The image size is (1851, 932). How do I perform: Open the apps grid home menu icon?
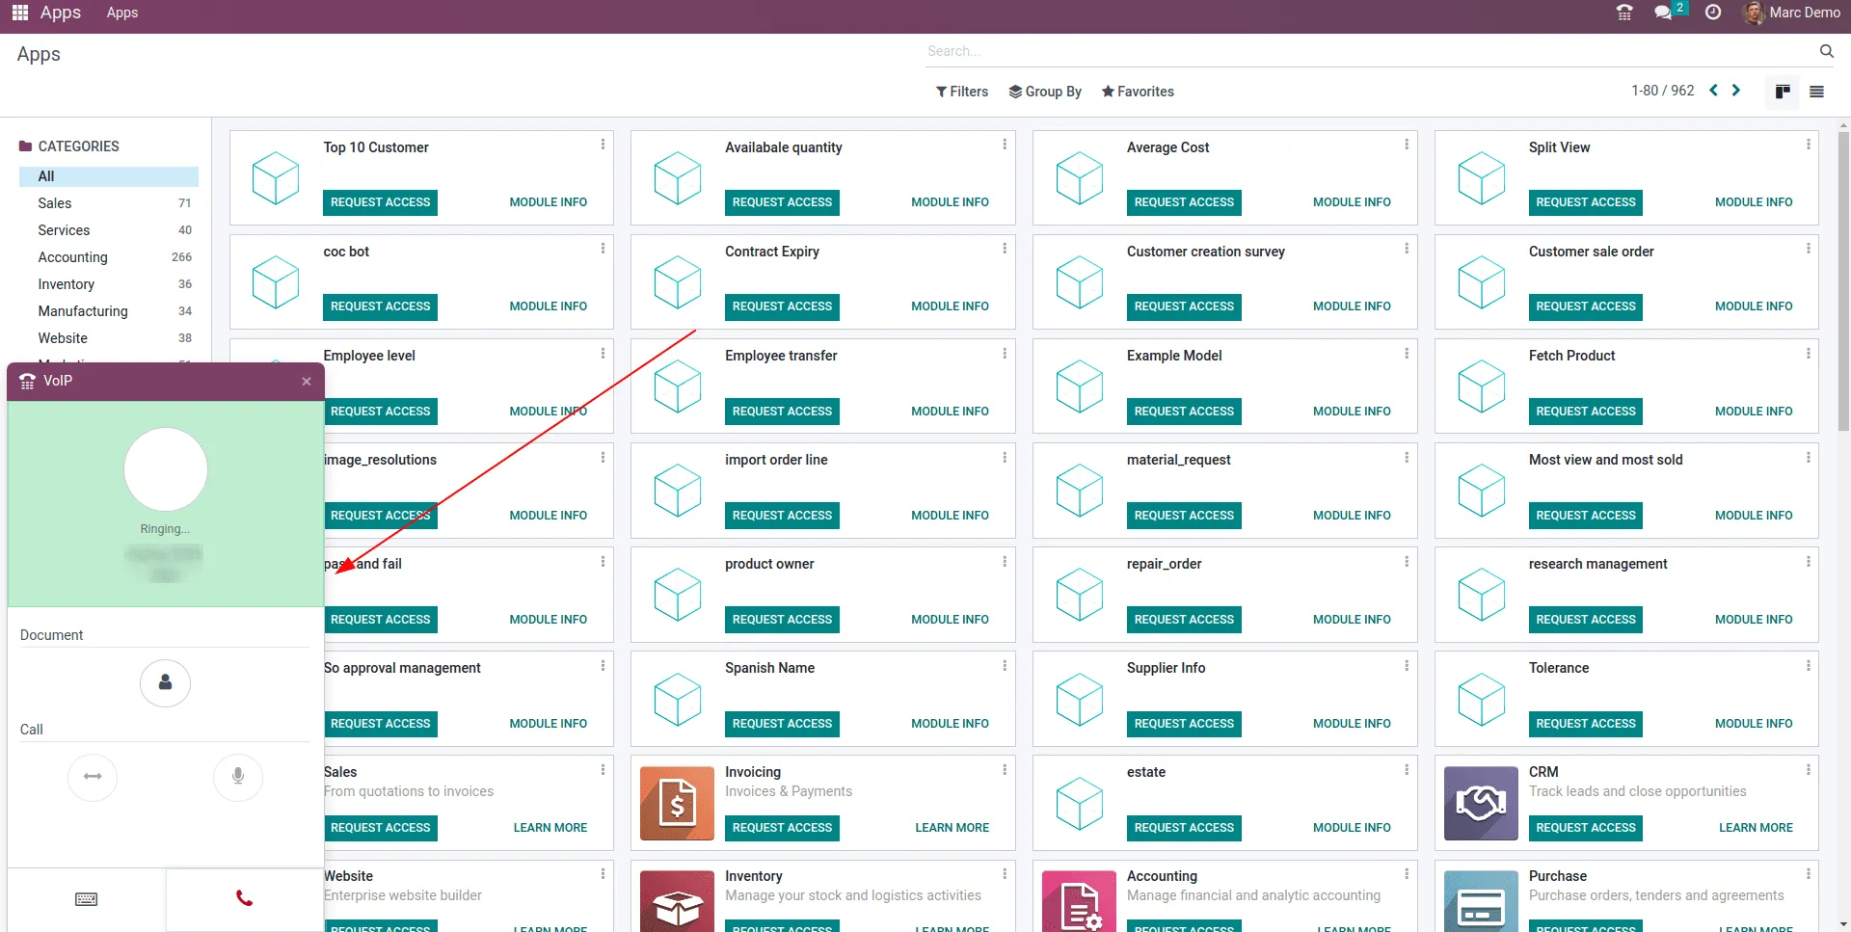tap(19, 13)
